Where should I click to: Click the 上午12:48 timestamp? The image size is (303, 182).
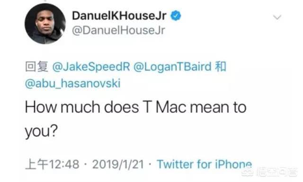click(52, 165)
